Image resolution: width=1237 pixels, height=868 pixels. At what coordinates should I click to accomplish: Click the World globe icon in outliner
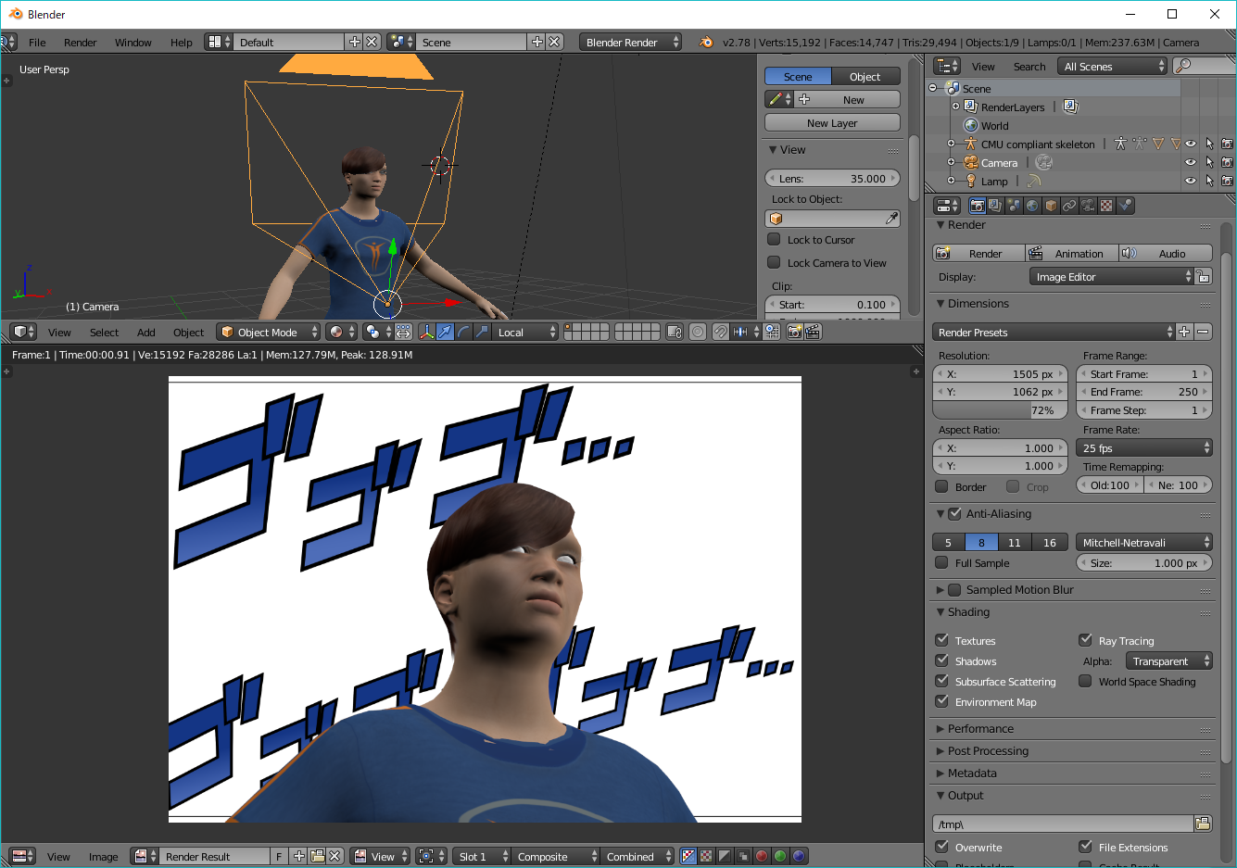click(x=971, y=125)
